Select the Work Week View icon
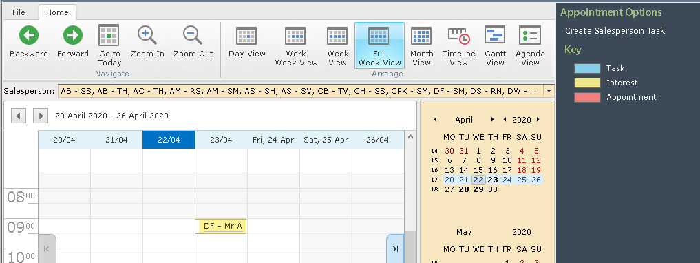The height and width of the screenshot is (263, 700). pyautogui.click(x=295, y=36)
